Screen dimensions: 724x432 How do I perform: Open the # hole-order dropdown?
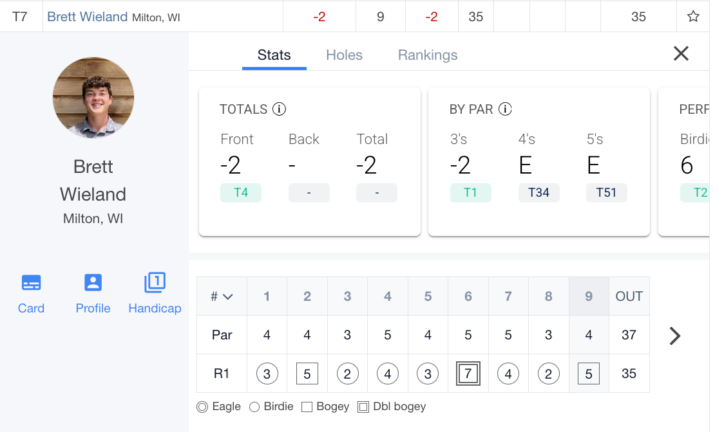pos(222,296)
